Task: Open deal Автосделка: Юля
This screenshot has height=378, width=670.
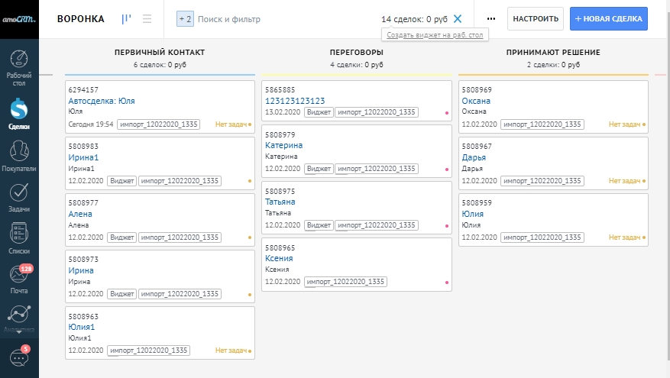Action: (x=102, y=101)
